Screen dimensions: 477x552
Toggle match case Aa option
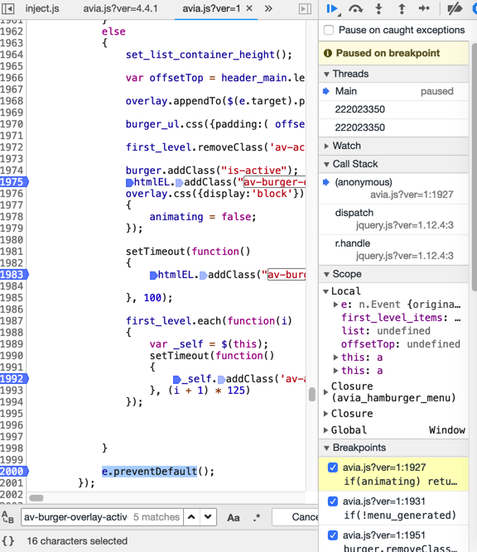(234, 517)
